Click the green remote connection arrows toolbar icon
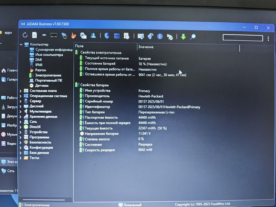The height and width of the screenshot is (207, 276). pos(170,37)
